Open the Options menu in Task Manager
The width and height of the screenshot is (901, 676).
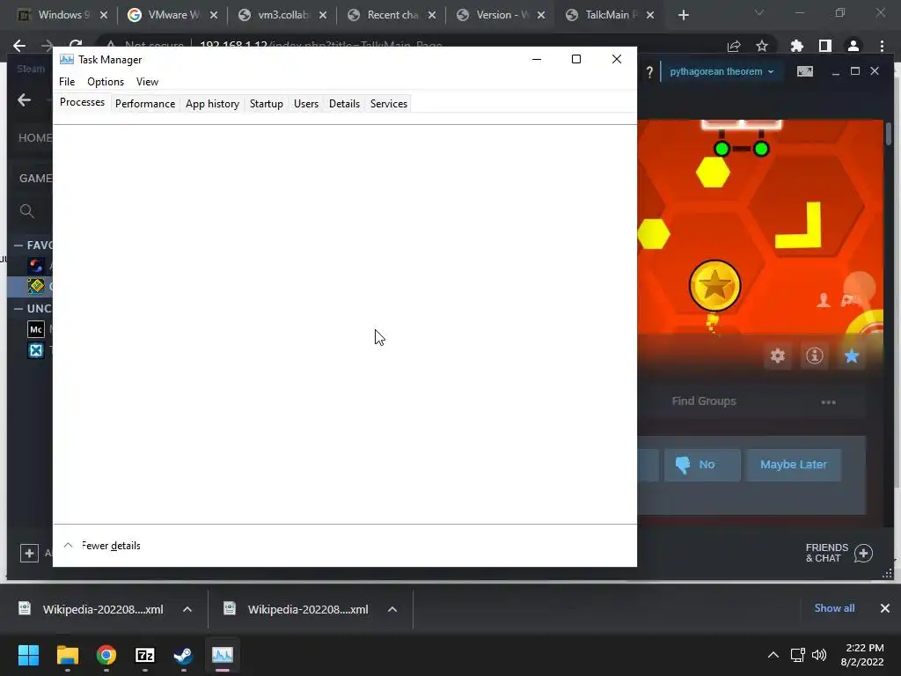[x=106, y=82]
